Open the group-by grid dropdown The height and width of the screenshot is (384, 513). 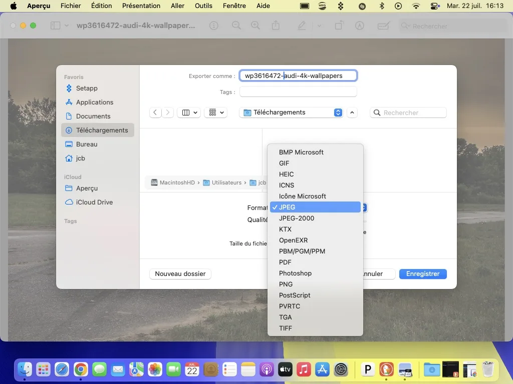coord(216,112)
